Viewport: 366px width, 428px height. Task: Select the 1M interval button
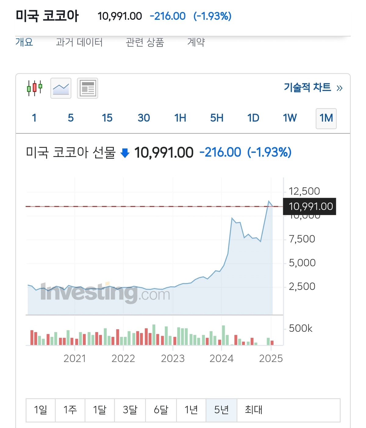[326, 118]
